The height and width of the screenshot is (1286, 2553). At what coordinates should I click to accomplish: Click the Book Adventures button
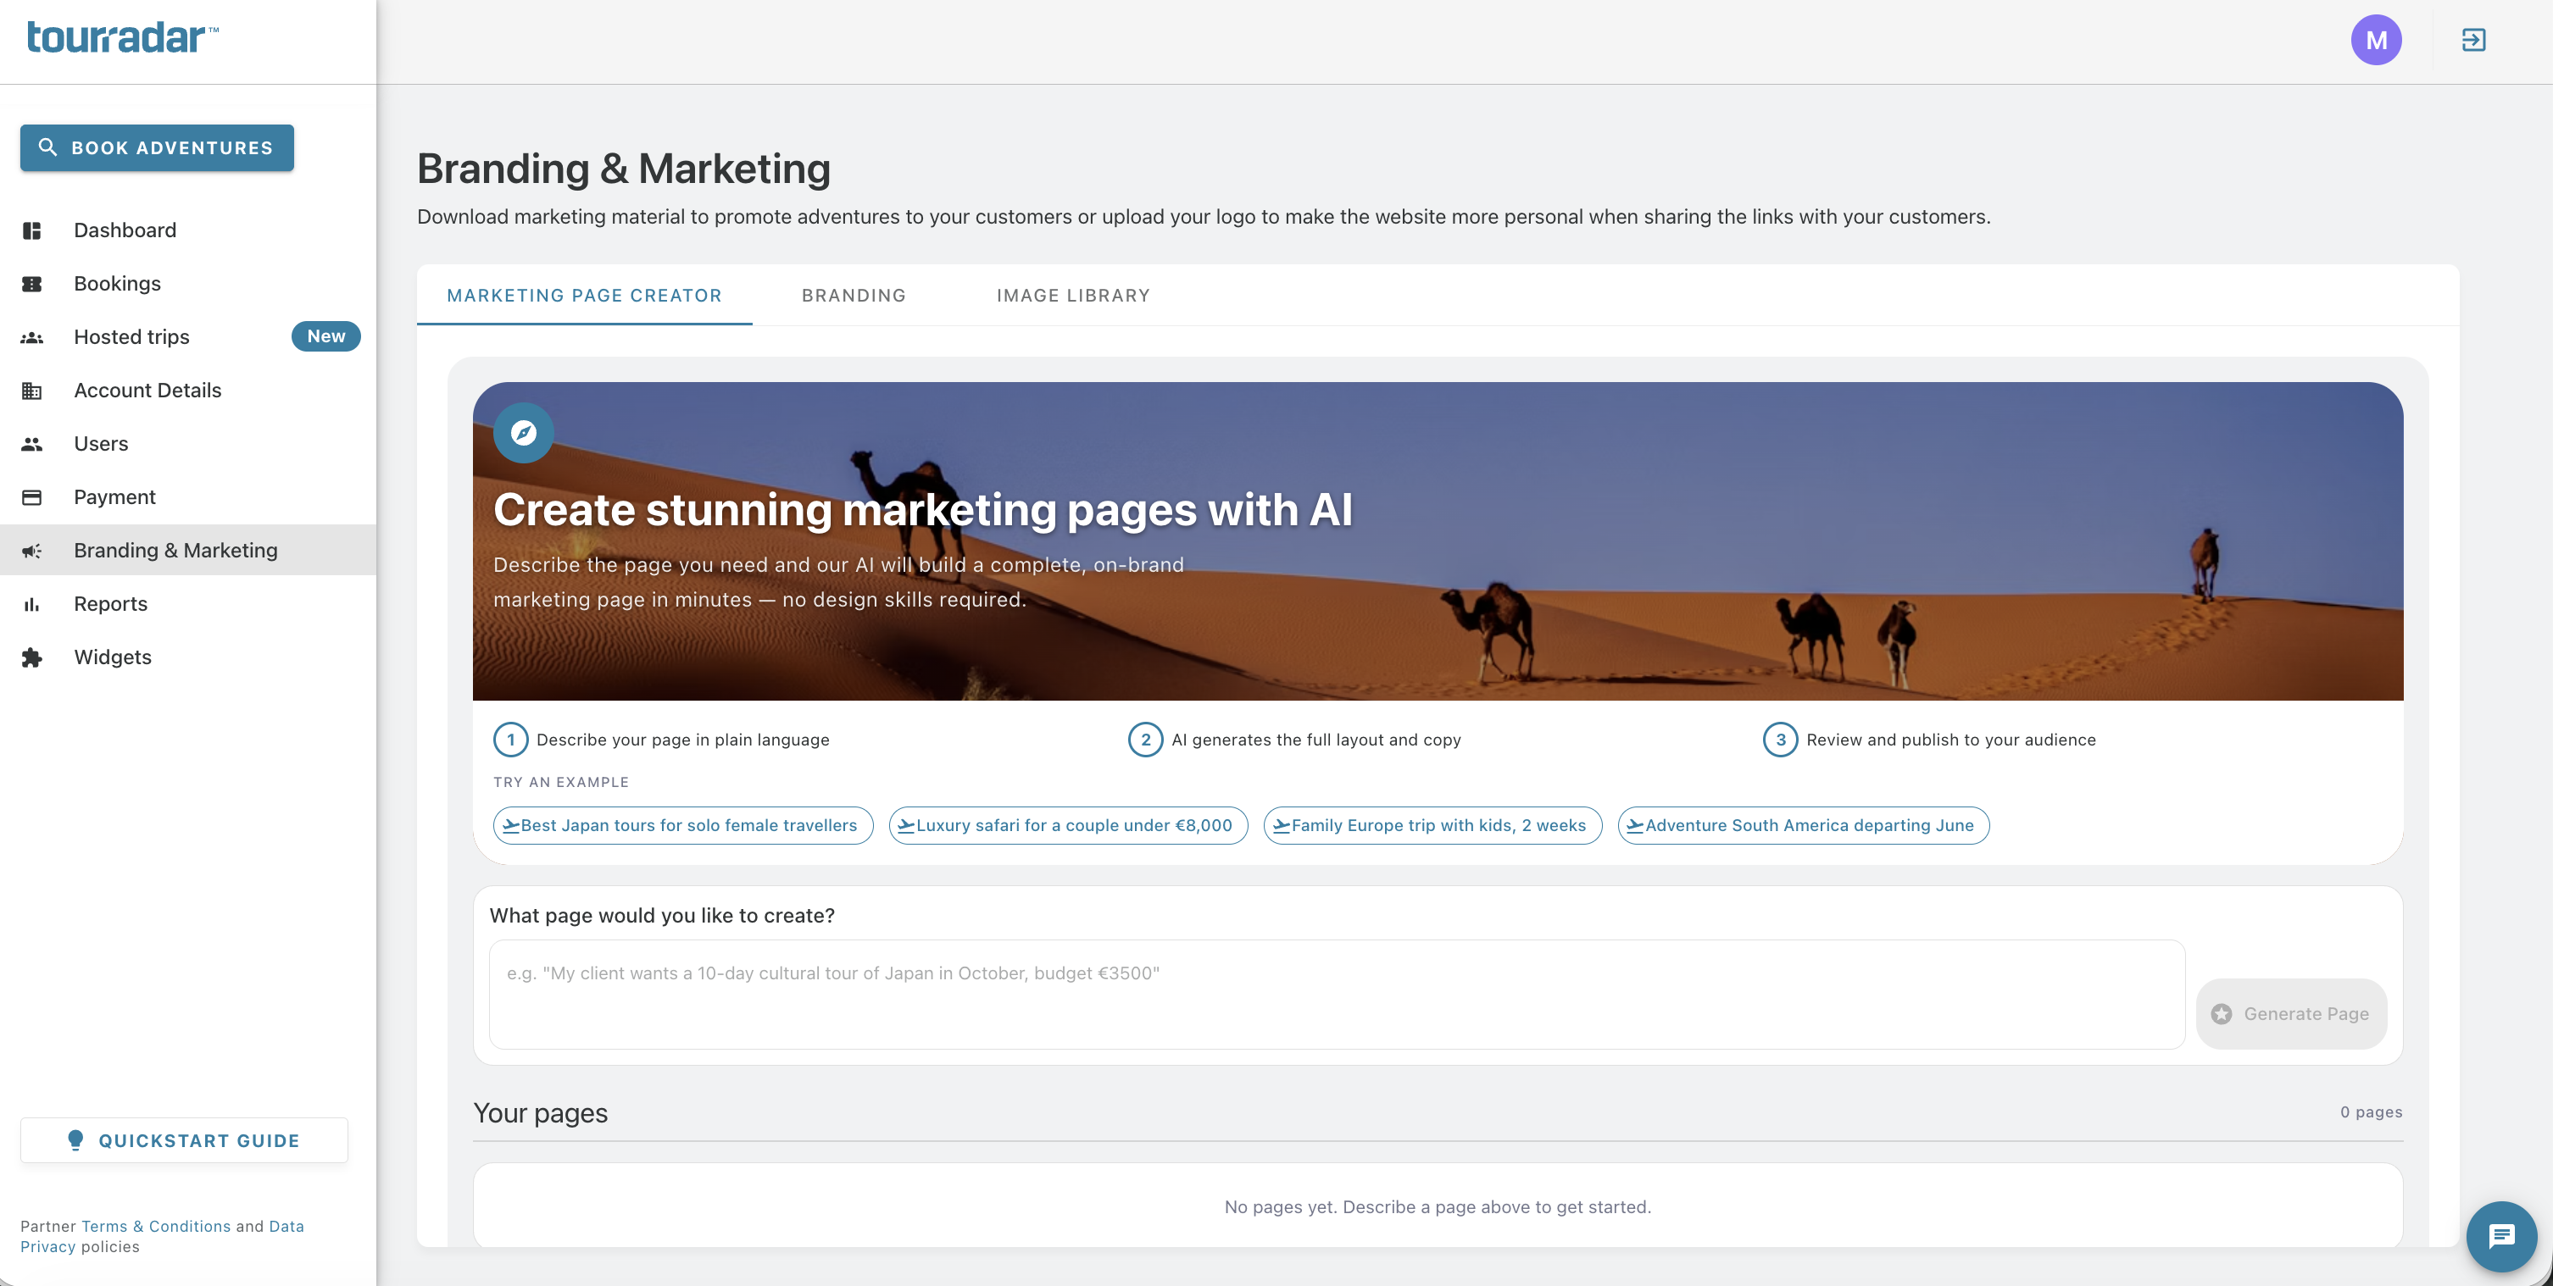click(x=157, y=147)
